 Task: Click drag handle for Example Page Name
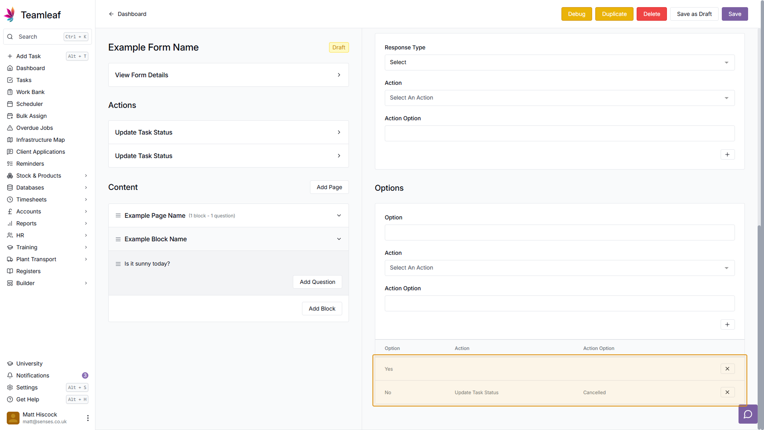(x=118, y=215)
